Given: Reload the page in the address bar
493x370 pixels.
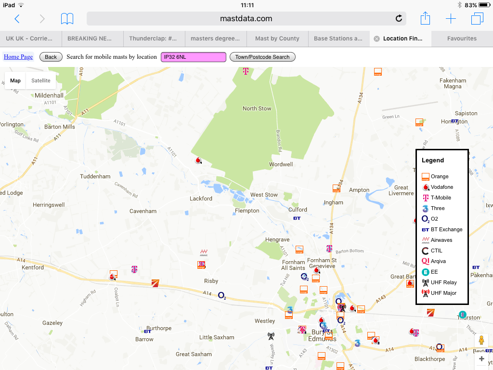Looking at the screenshot, I should [x=398, y=19].
